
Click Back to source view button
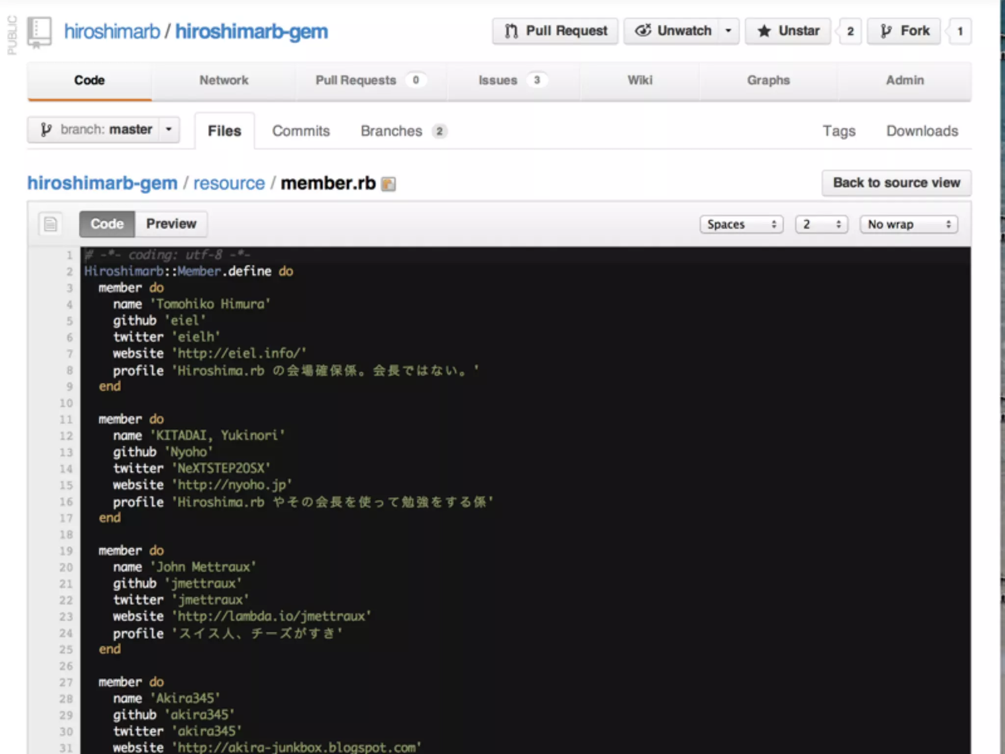tap(896, 183)
